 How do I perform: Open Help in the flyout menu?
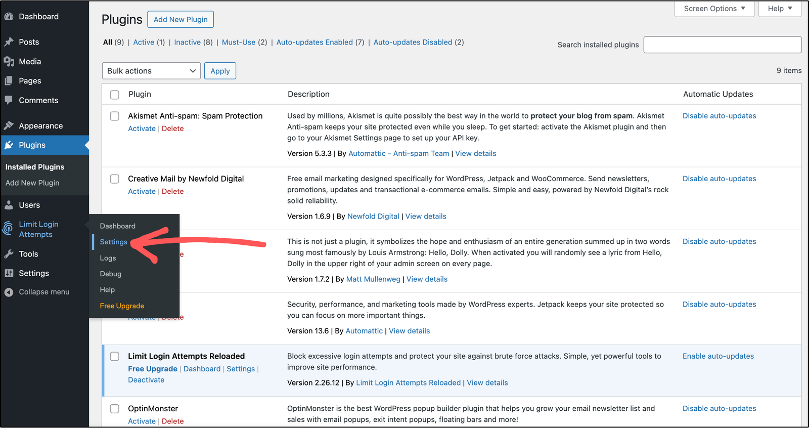coord(107,290)
